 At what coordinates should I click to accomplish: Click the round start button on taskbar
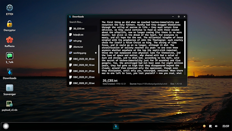[x=6, y=126]
